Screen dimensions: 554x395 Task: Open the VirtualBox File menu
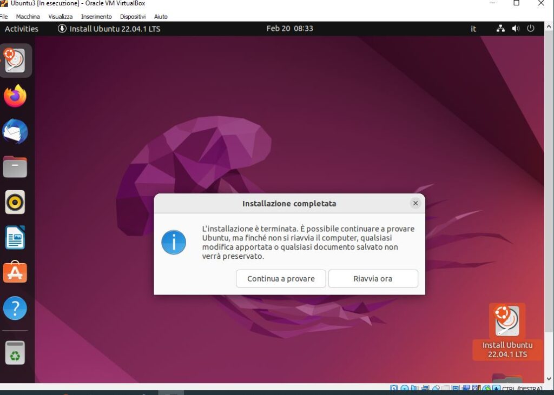[x=4, y=17]
